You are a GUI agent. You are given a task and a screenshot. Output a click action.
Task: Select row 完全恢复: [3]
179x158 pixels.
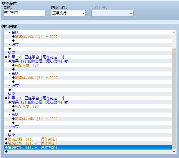[88, 106]
